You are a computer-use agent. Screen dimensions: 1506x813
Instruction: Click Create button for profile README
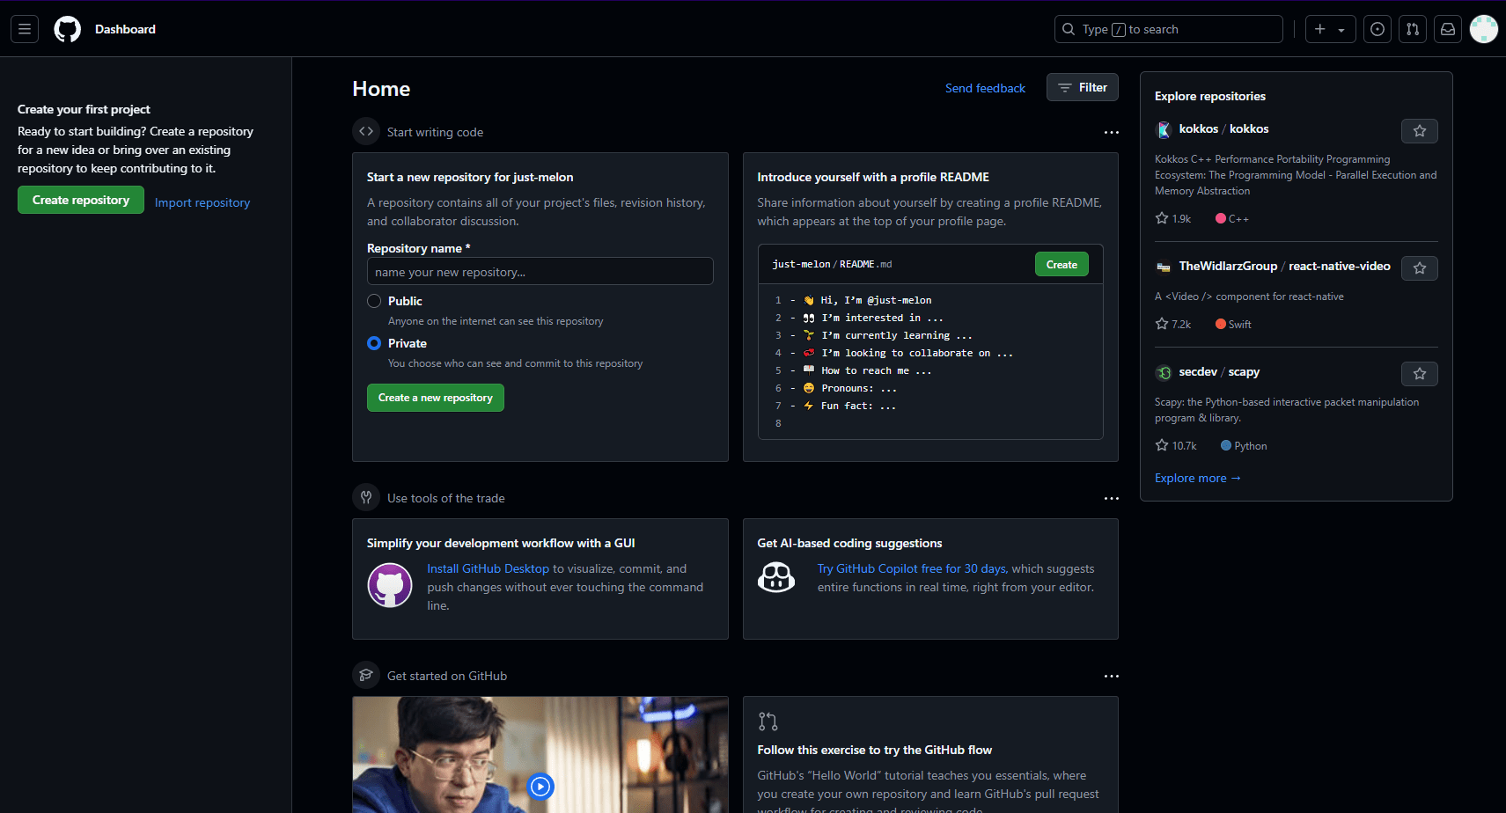pos(1062,264)
